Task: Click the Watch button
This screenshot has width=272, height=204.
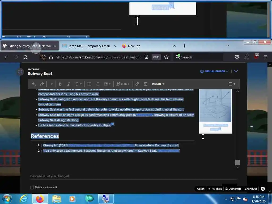Action: point(201,189)
